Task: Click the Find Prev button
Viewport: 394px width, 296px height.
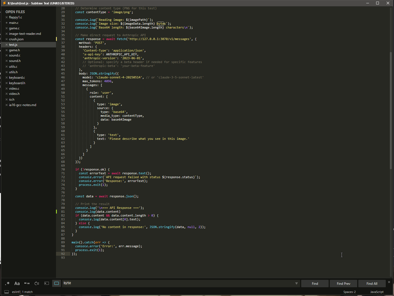Action: pos(343,284)
